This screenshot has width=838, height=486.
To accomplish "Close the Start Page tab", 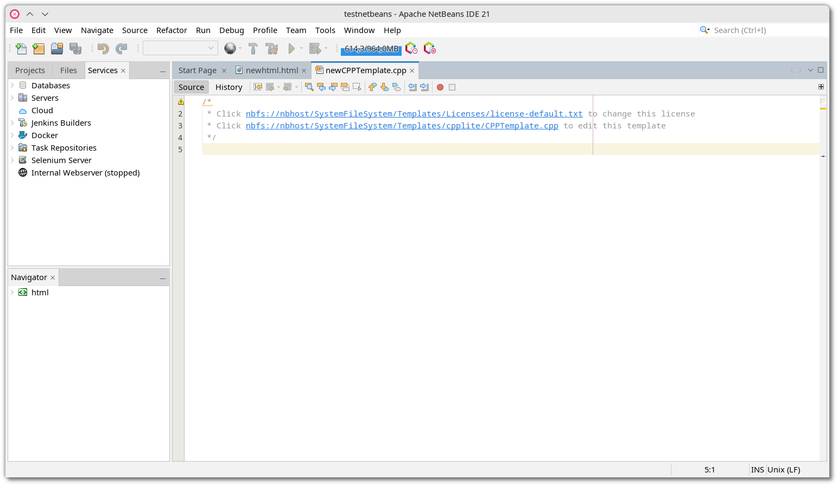I will (x=224, y=70).
